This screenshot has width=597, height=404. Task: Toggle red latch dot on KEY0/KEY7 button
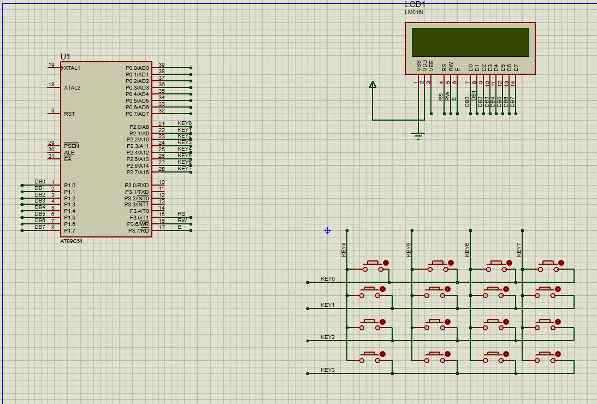pyautogui.click(x=561, y=263)
